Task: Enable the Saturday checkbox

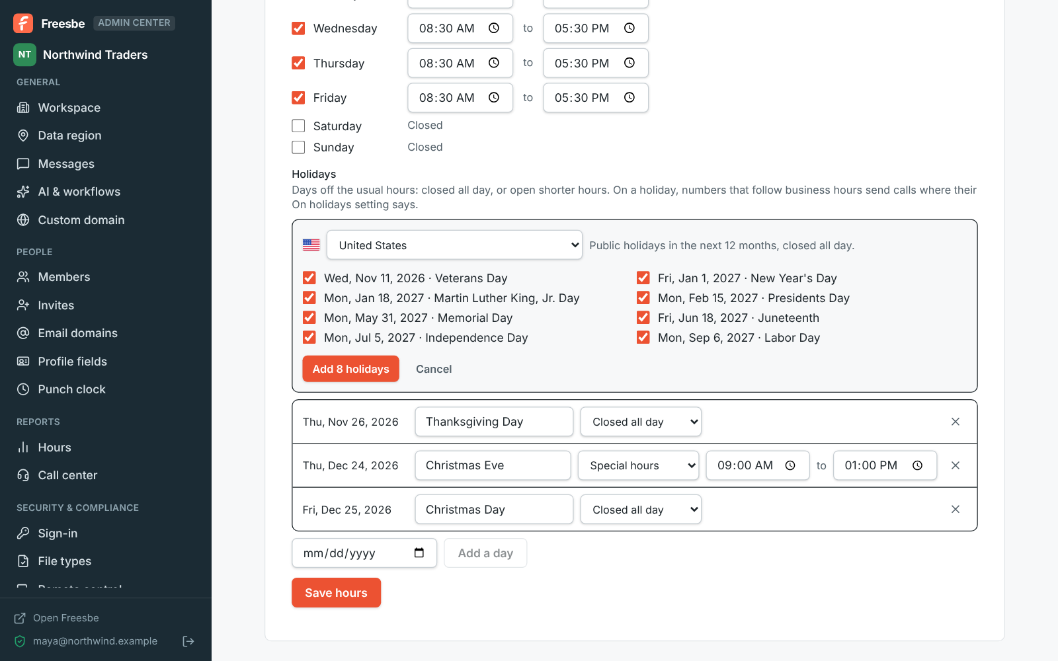Action: pos(298,126)
